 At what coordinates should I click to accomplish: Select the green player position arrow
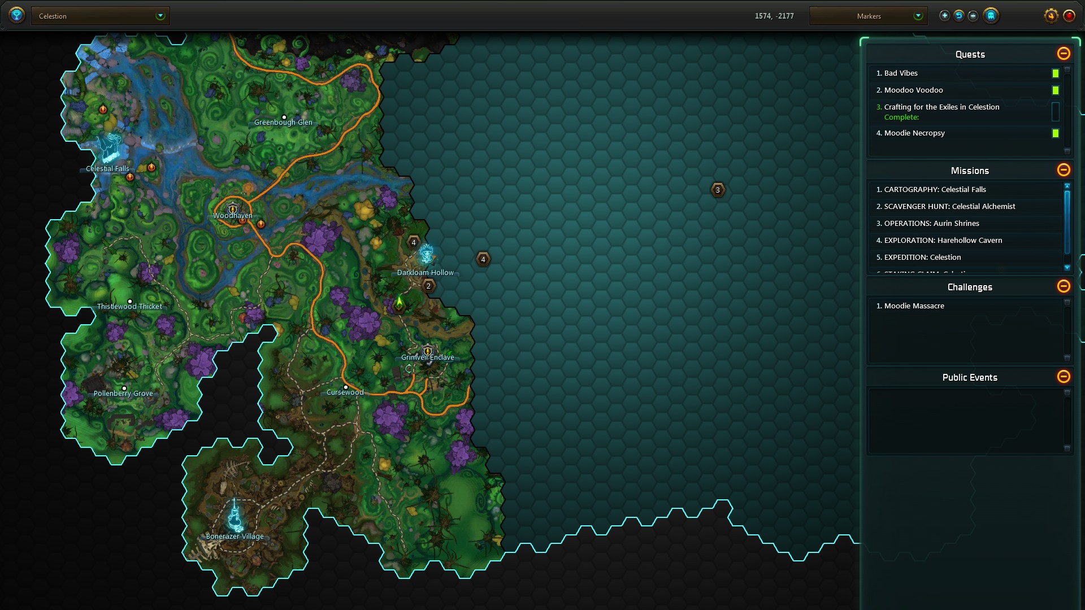coord(399,303)
